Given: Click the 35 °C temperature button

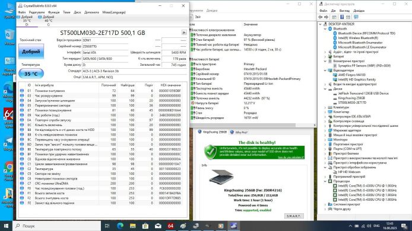Looking at the screenshot, I should coord(31,73).
